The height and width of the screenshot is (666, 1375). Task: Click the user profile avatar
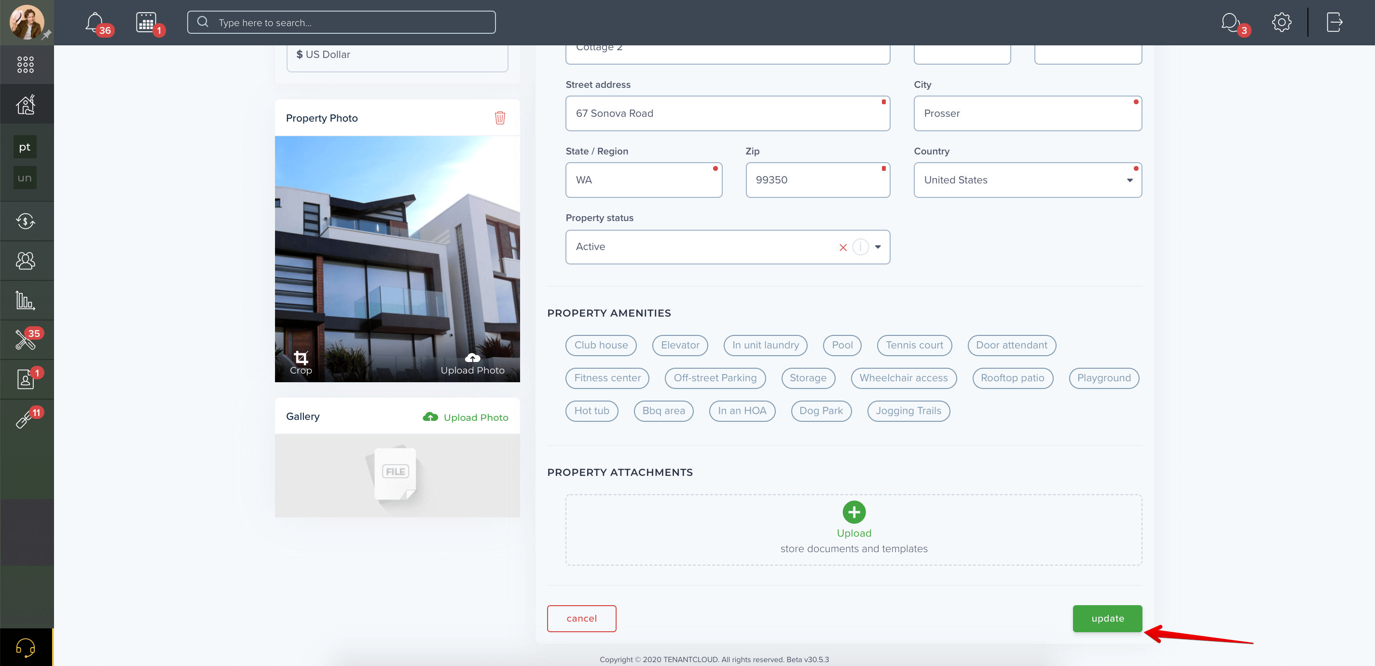pyautogui.click(x=27, y=22)
